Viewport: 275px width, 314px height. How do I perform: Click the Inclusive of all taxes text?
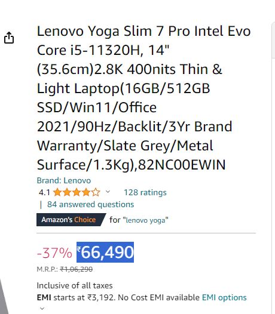tap(75, 285)
